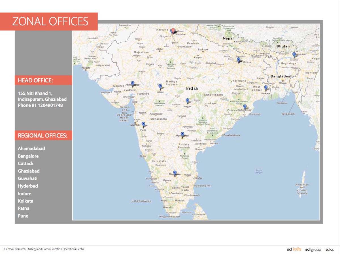Select Cuttack in the regional offices list
Image resolution: width=340 pixels, height=255 pixels.
(x=26, y=163)
